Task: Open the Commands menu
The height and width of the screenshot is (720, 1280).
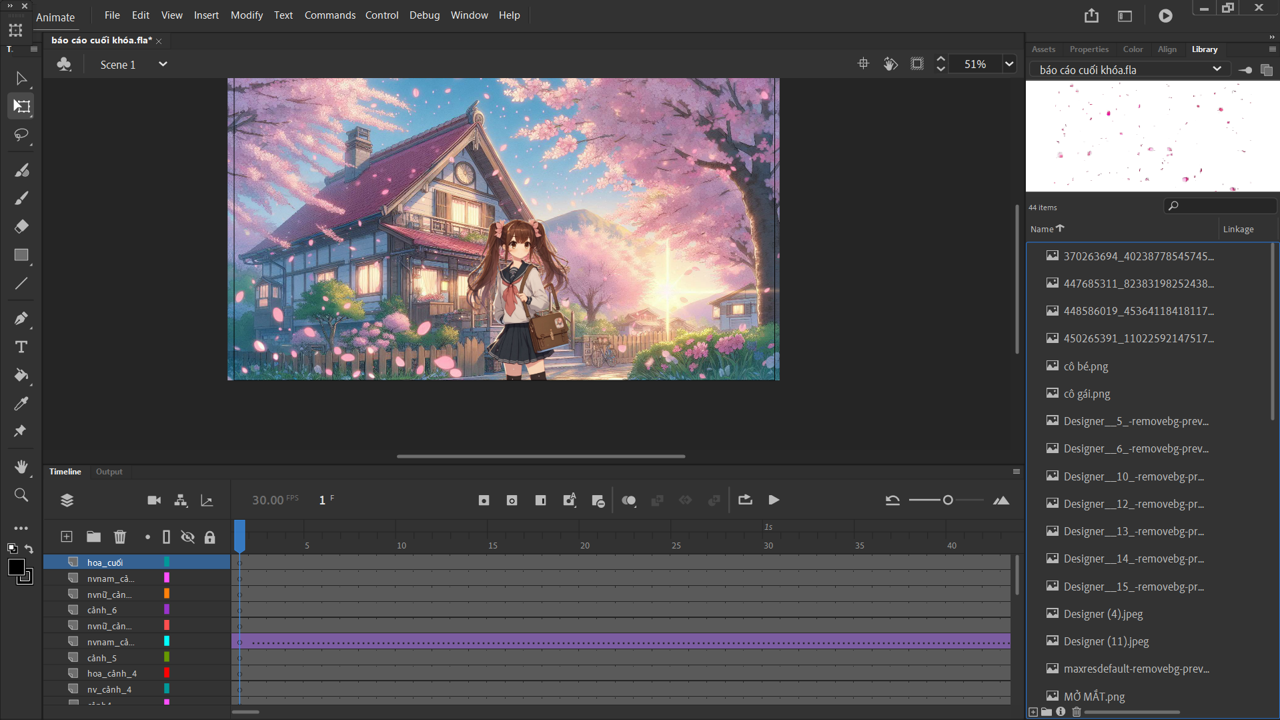Action: [x=330, y=15]
